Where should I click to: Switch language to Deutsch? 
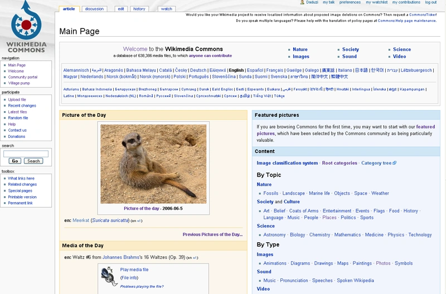pyautogui.click(x=198, y=71)
